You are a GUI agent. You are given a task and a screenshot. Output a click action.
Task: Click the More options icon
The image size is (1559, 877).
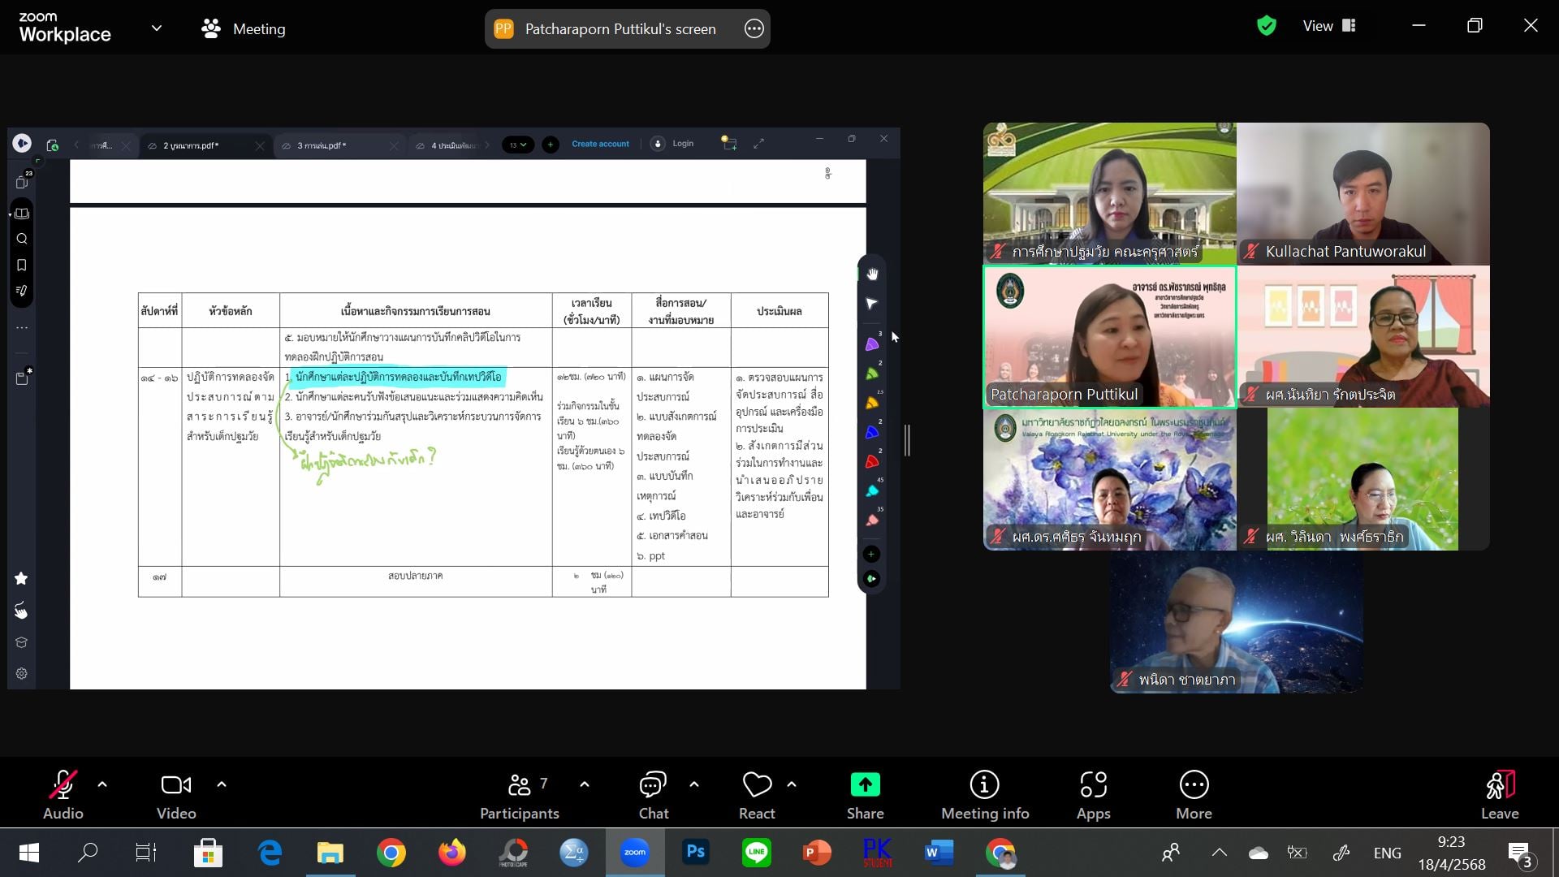coord(1194,794)
